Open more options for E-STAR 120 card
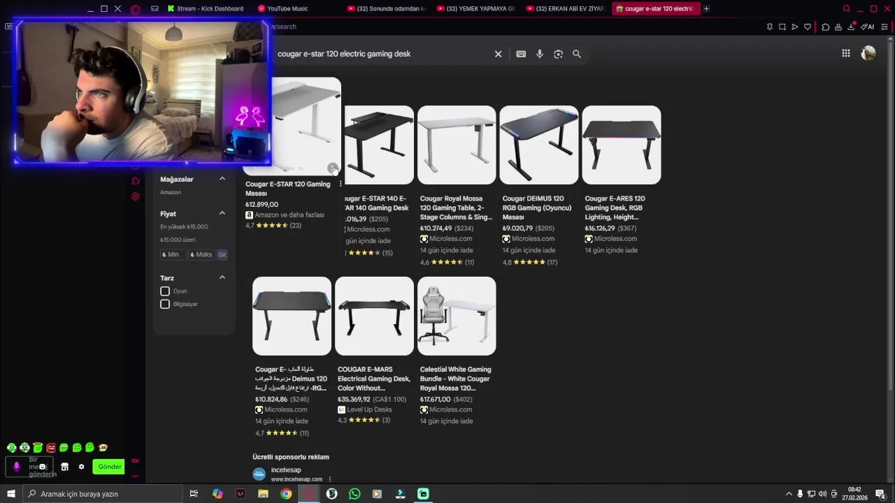895x503 pixels. click(341, 184)
